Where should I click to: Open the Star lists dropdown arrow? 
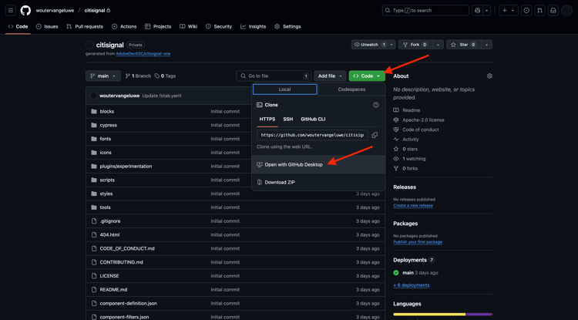[486, 45]
